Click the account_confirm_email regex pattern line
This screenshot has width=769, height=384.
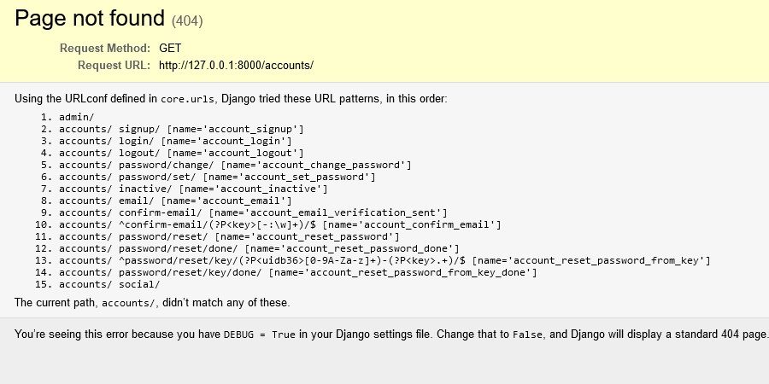coord(279,224)
